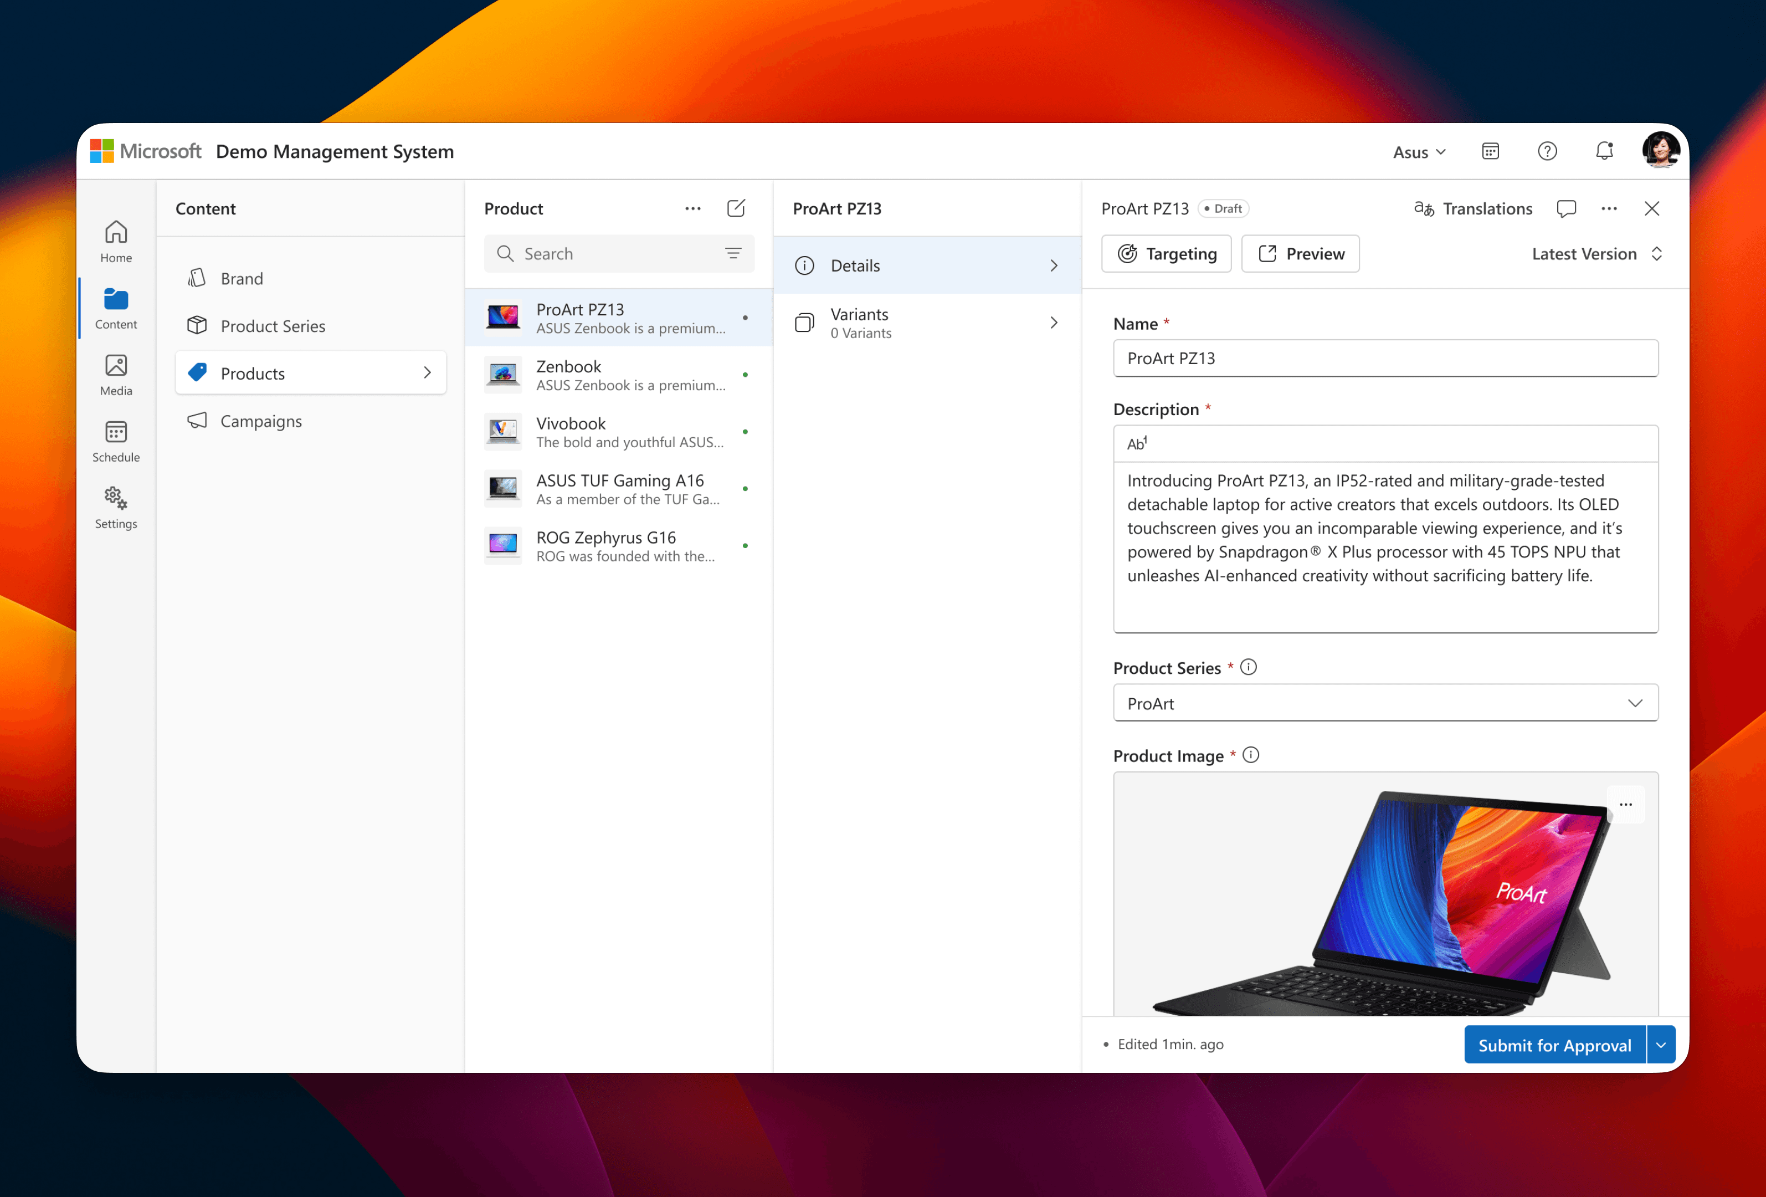Image resolution: width=1766 pixels, height=1197 pixels.
Task: Open Campaigns in the Content menu
Action: tap(261, 421)
